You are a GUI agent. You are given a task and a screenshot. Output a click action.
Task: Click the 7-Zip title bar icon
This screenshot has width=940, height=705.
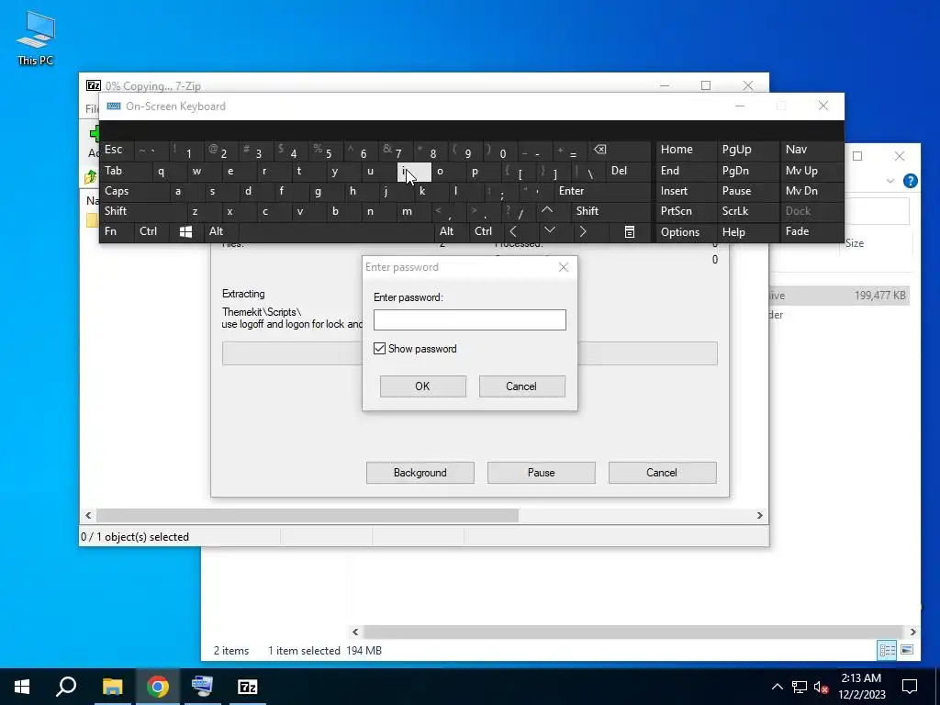tap(93, 85)
